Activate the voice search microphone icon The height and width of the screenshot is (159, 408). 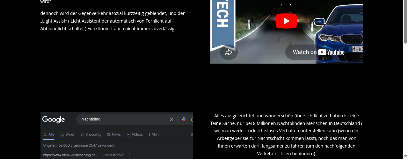click(184, 119)
